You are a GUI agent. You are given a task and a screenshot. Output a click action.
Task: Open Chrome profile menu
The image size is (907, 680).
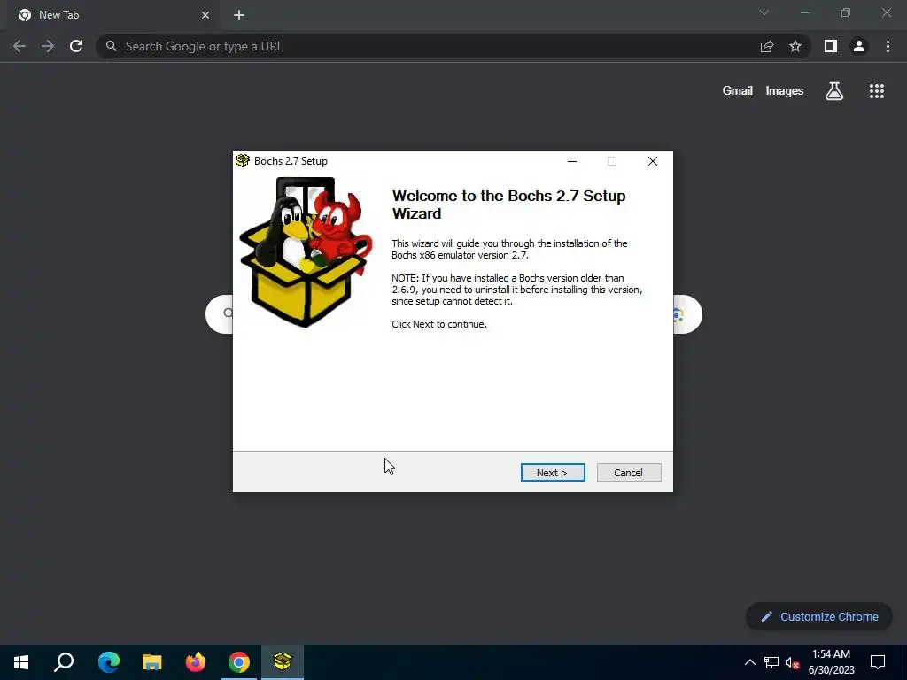(x=859, y=46)
